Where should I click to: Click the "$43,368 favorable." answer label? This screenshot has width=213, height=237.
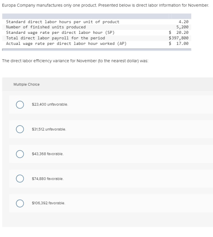(x=48, y=154)
